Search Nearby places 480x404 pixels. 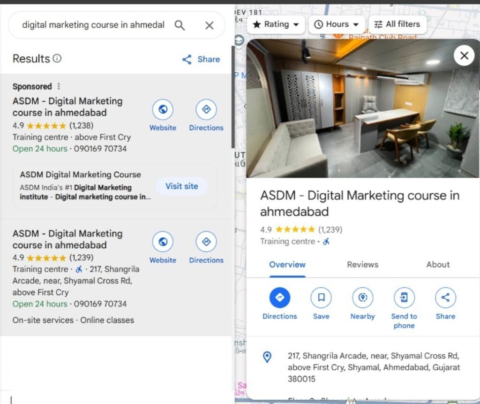[x=362, y=304]
